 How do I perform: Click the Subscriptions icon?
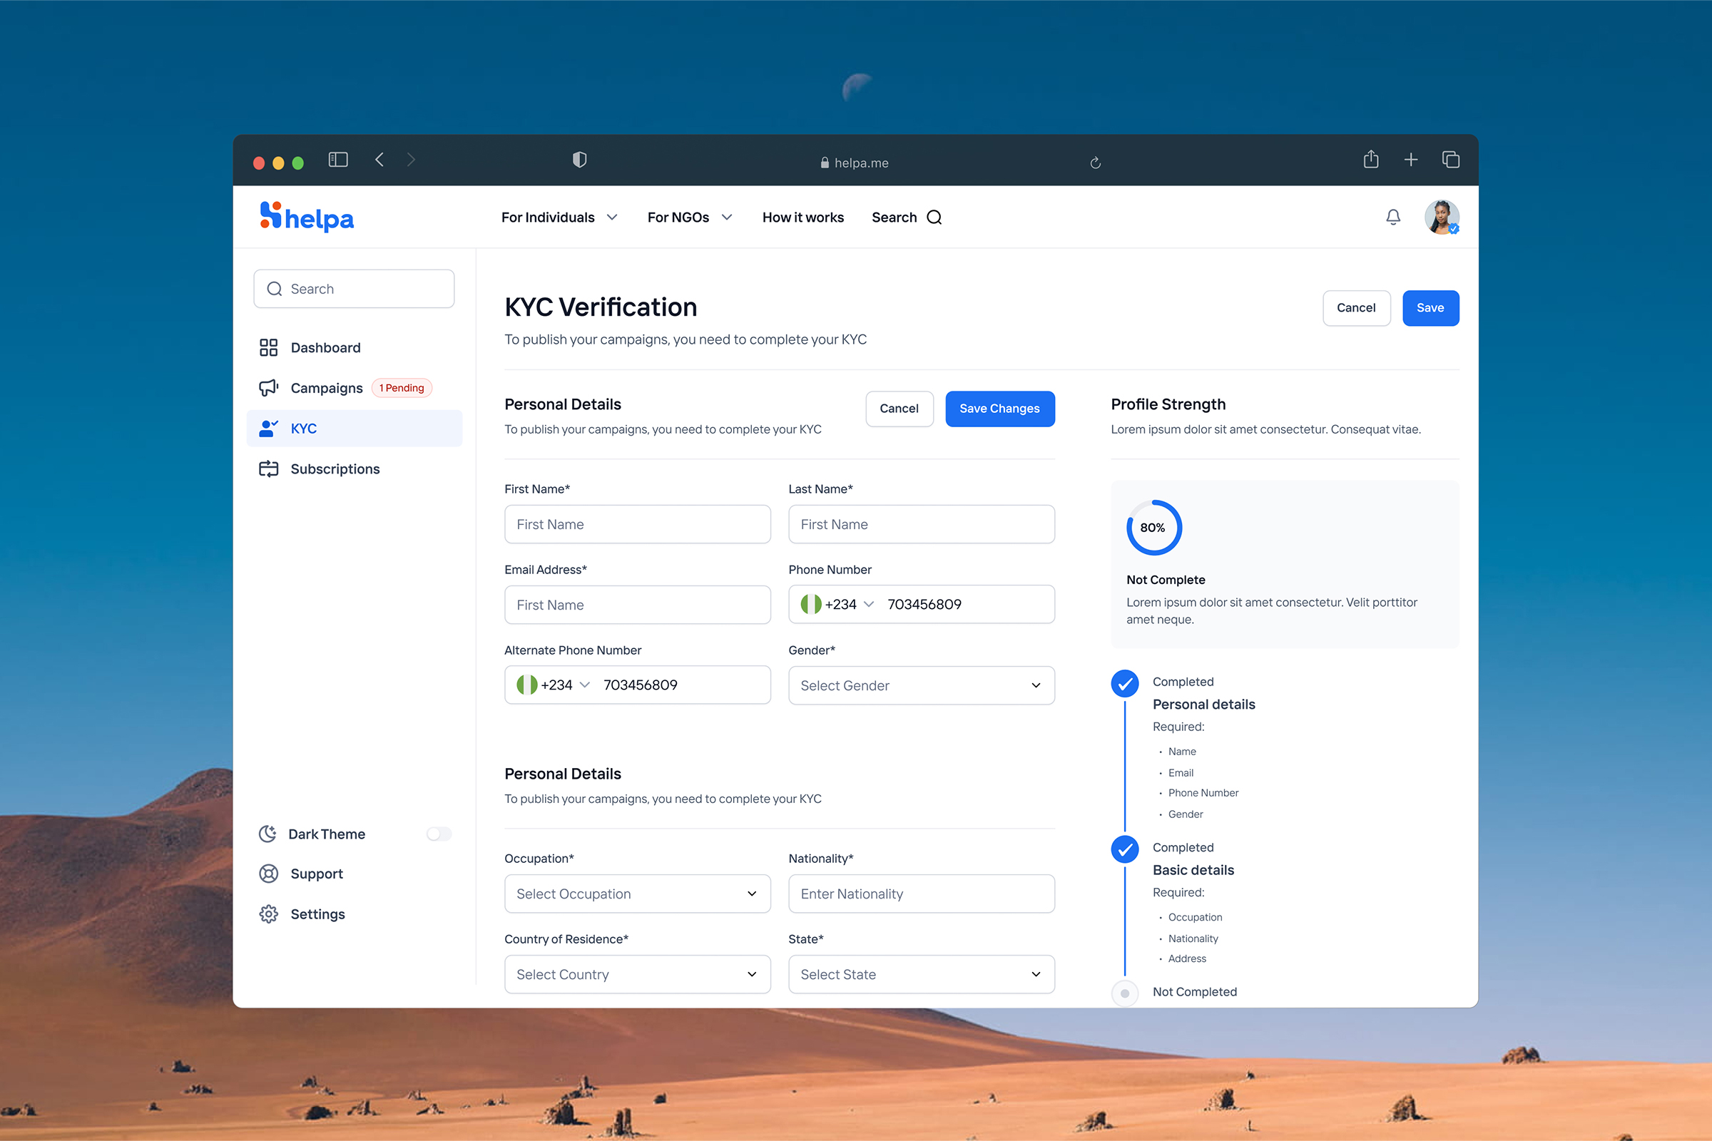pyautogui.click(x=269, y=469)
